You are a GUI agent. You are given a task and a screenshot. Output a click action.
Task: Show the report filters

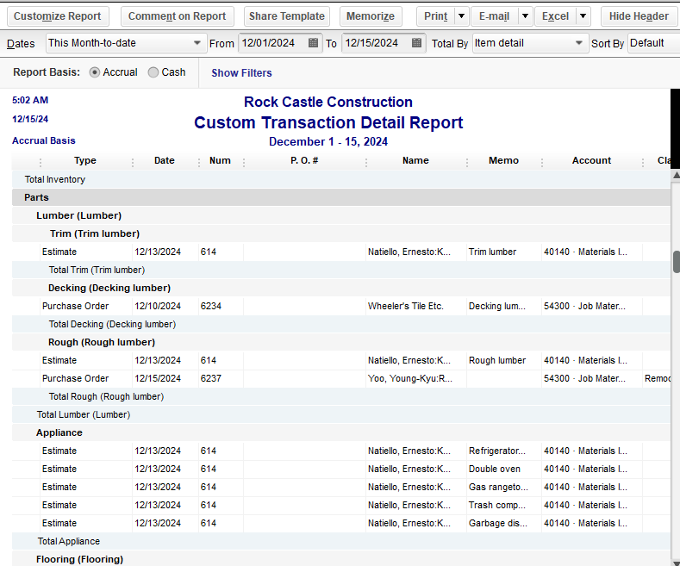241,73
